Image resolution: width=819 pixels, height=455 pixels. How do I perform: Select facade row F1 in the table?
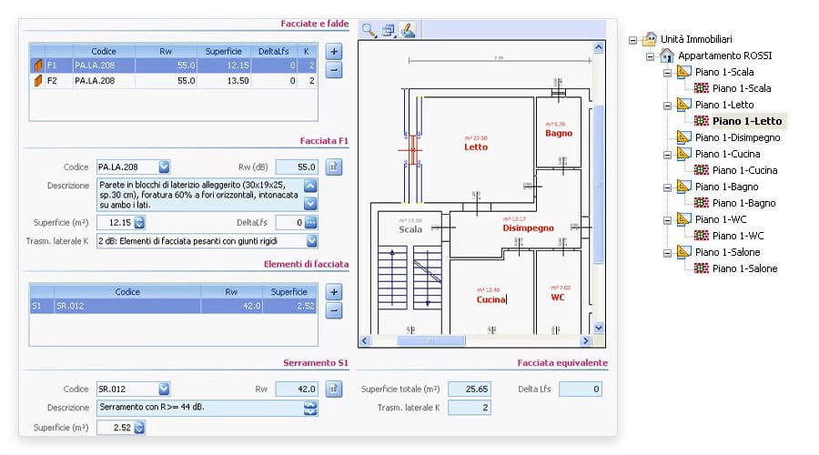pos(174,66)
